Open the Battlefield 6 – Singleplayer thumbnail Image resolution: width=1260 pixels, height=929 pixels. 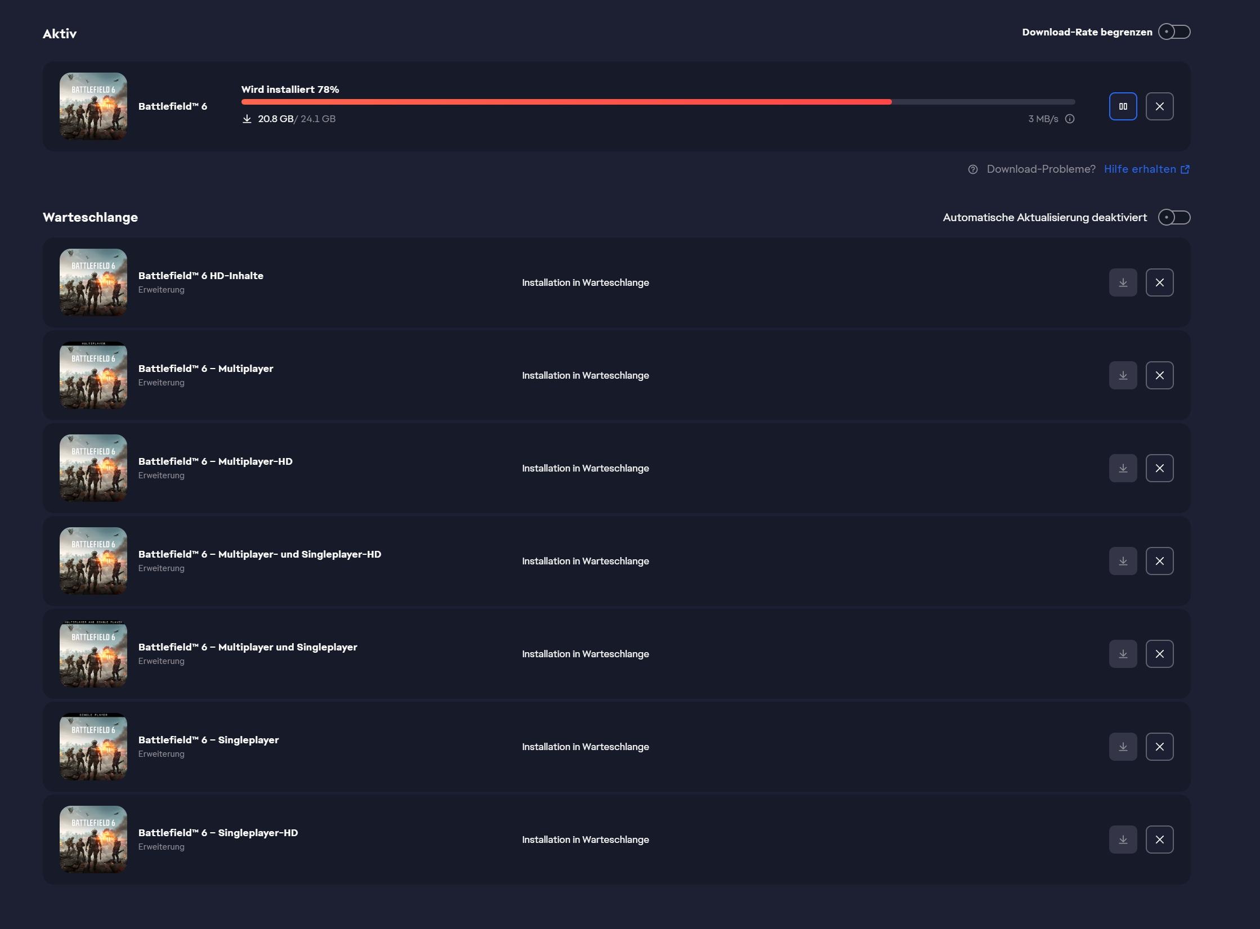93,747
